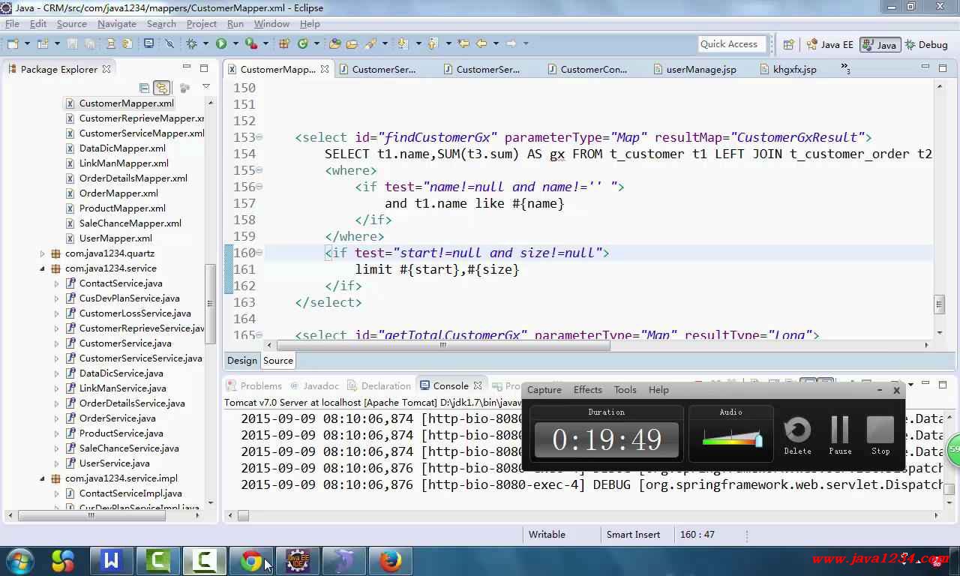This screenshot has height=576, width=960.
Task: Click the Open Task folder toolbar icon
Action: [x=352, y=43]
